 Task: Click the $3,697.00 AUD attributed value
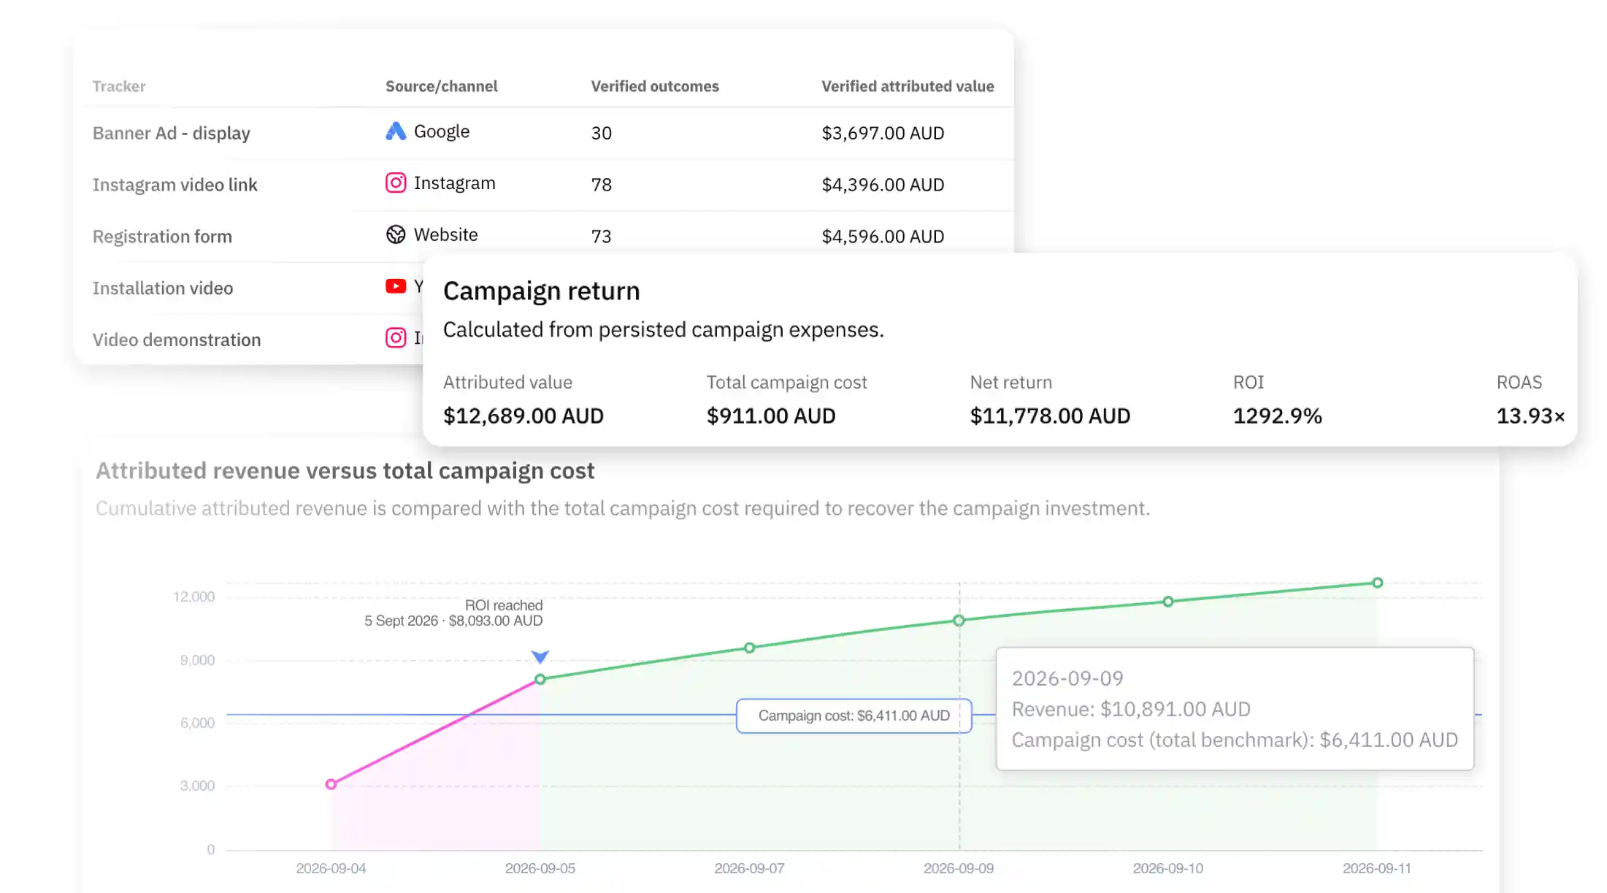[883, 133]
